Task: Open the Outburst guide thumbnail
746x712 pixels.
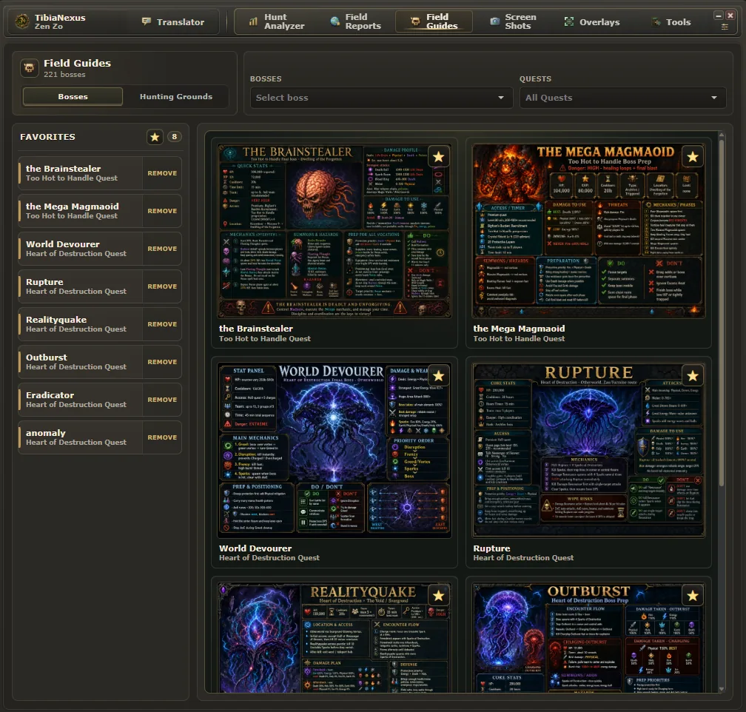Action: (x=588, y=637)
